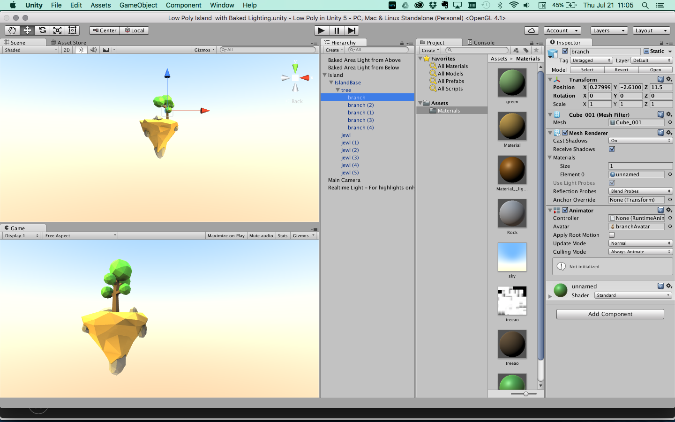The width and height of the screenshot is (675, 422).
Task: Open the Cast Shadows dropdown
Action: click(x=640, y=141)
